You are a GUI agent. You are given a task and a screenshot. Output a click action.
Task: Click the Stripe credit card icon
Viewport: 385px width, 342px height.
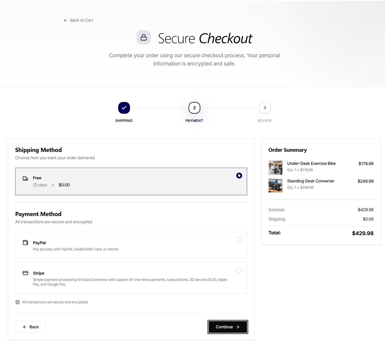coord(25,273)
